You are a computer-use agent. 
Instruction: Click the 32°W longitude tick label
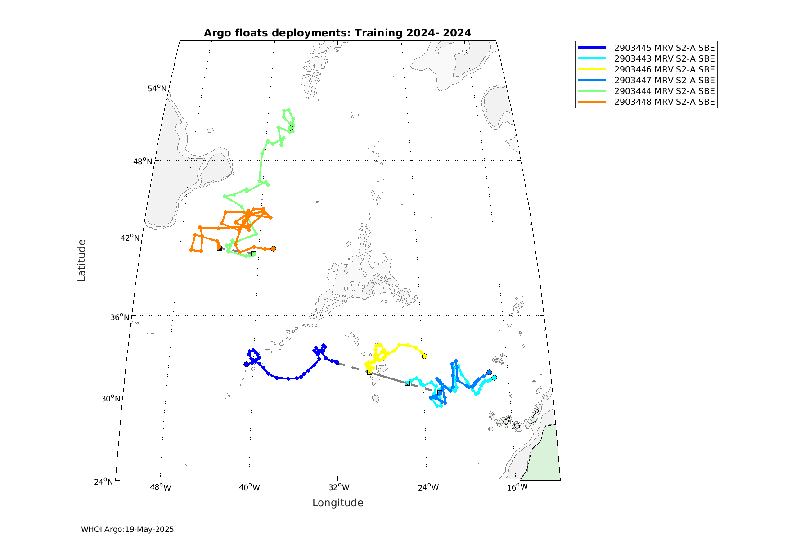(x=338, y=488)
